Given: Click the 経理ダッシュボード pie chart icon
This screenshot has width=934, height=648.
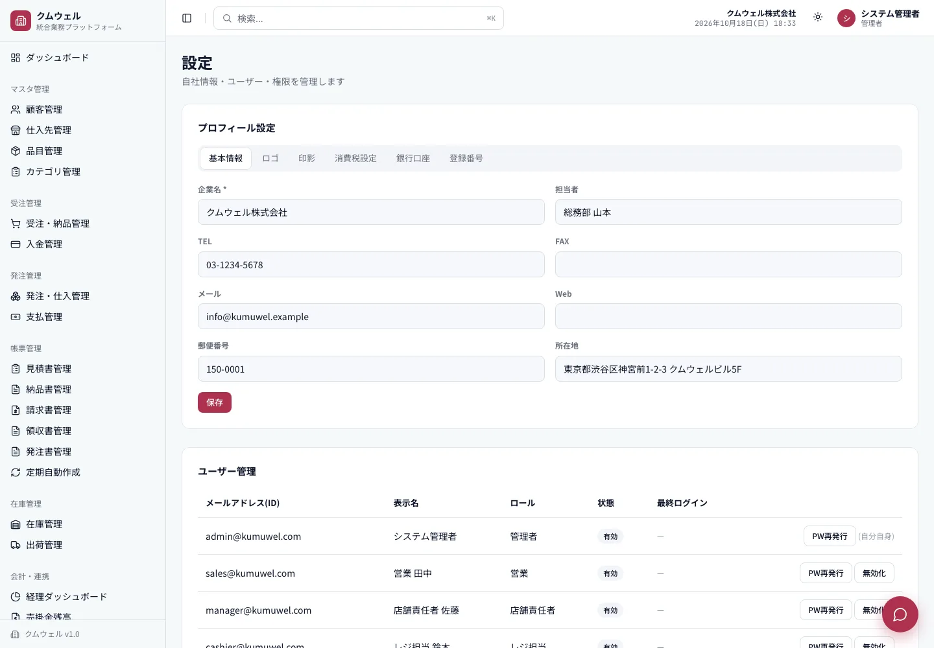Looking at the screenshot, I should click(16, 597).
